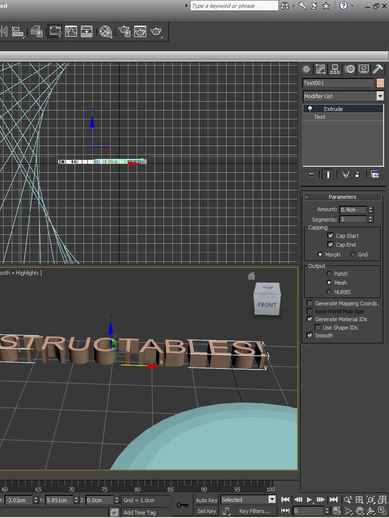Step to the previous frame
The image size is (389, 518).
pyautogui.click(x=298, y=500)
